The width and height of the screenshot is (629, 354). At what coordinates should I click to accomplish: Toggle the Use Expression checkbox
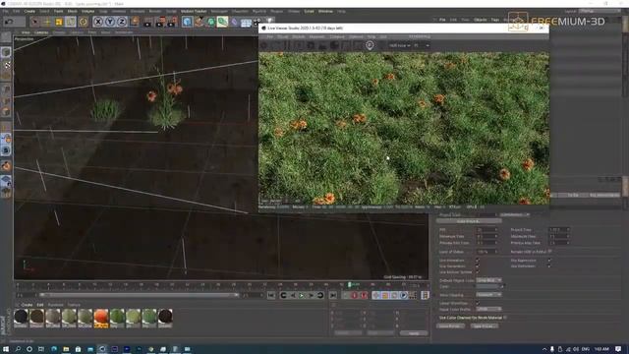(549, 261)
